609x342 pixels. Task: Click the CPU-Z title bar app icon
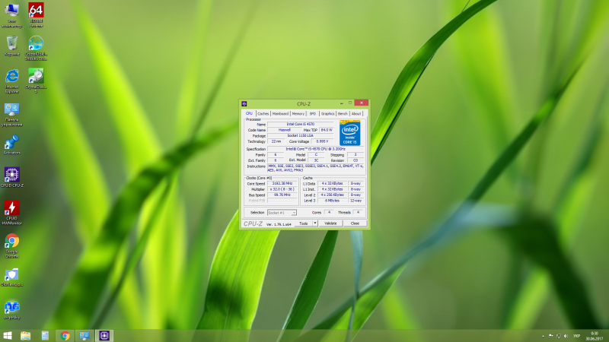click(x=244, y=103)
